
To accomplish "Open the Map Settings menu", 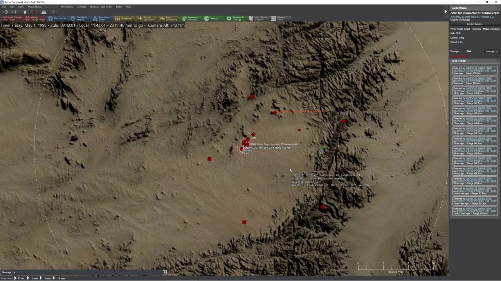I will tap(34, 7).
